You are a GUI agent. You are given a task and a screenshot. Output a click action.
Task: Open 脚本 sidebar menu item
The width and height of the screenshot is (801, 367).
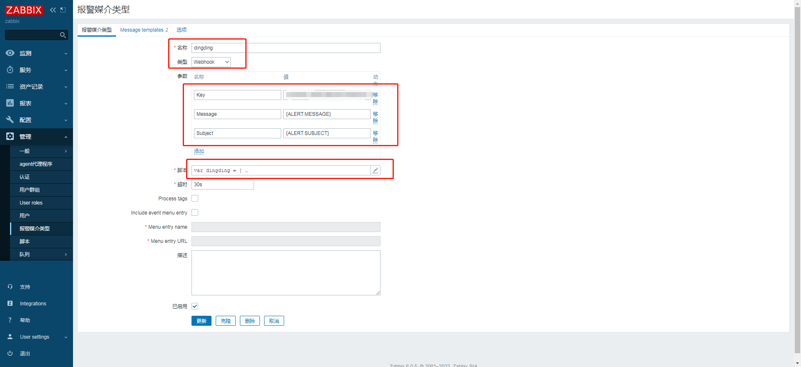tap(41, 242)
